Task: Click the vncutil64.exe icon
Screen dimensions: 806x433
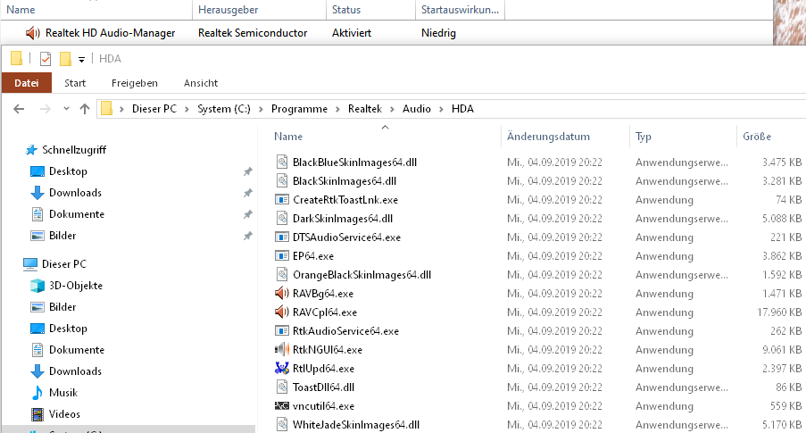Action: pyautogui.click(x=282, y=405)
